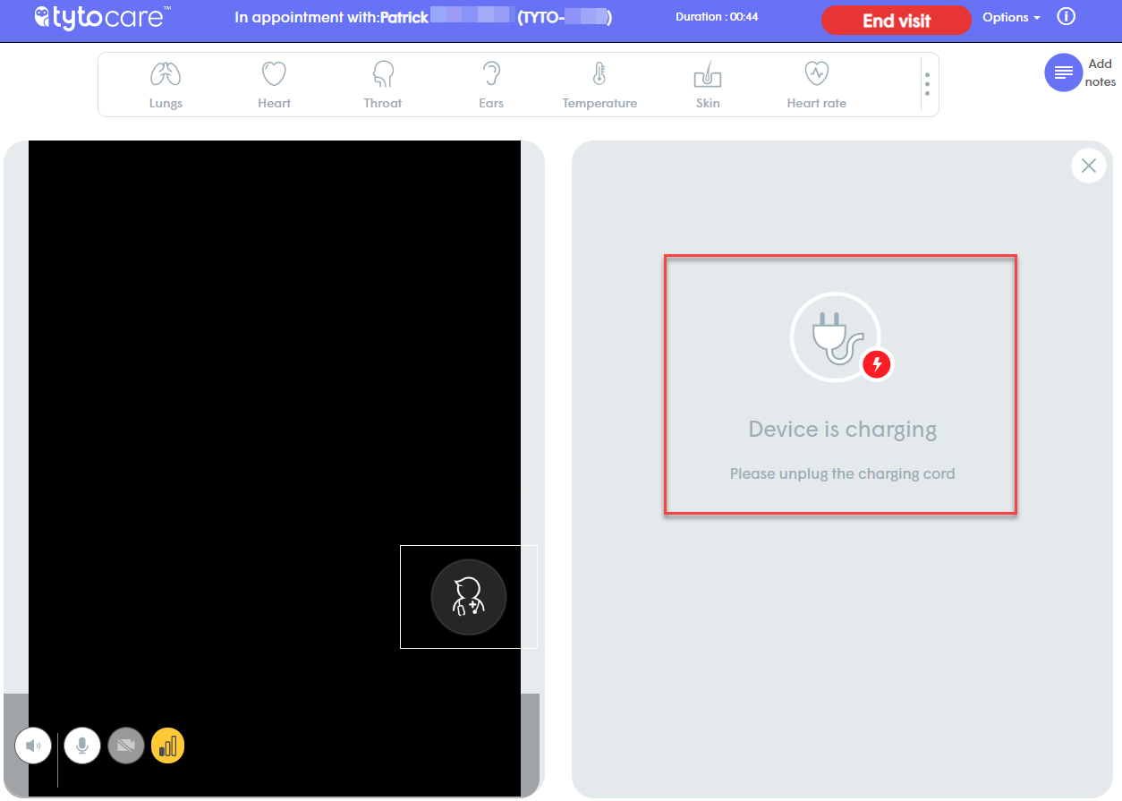
Task: Open the Throat examination
Action: coord(382,82)
